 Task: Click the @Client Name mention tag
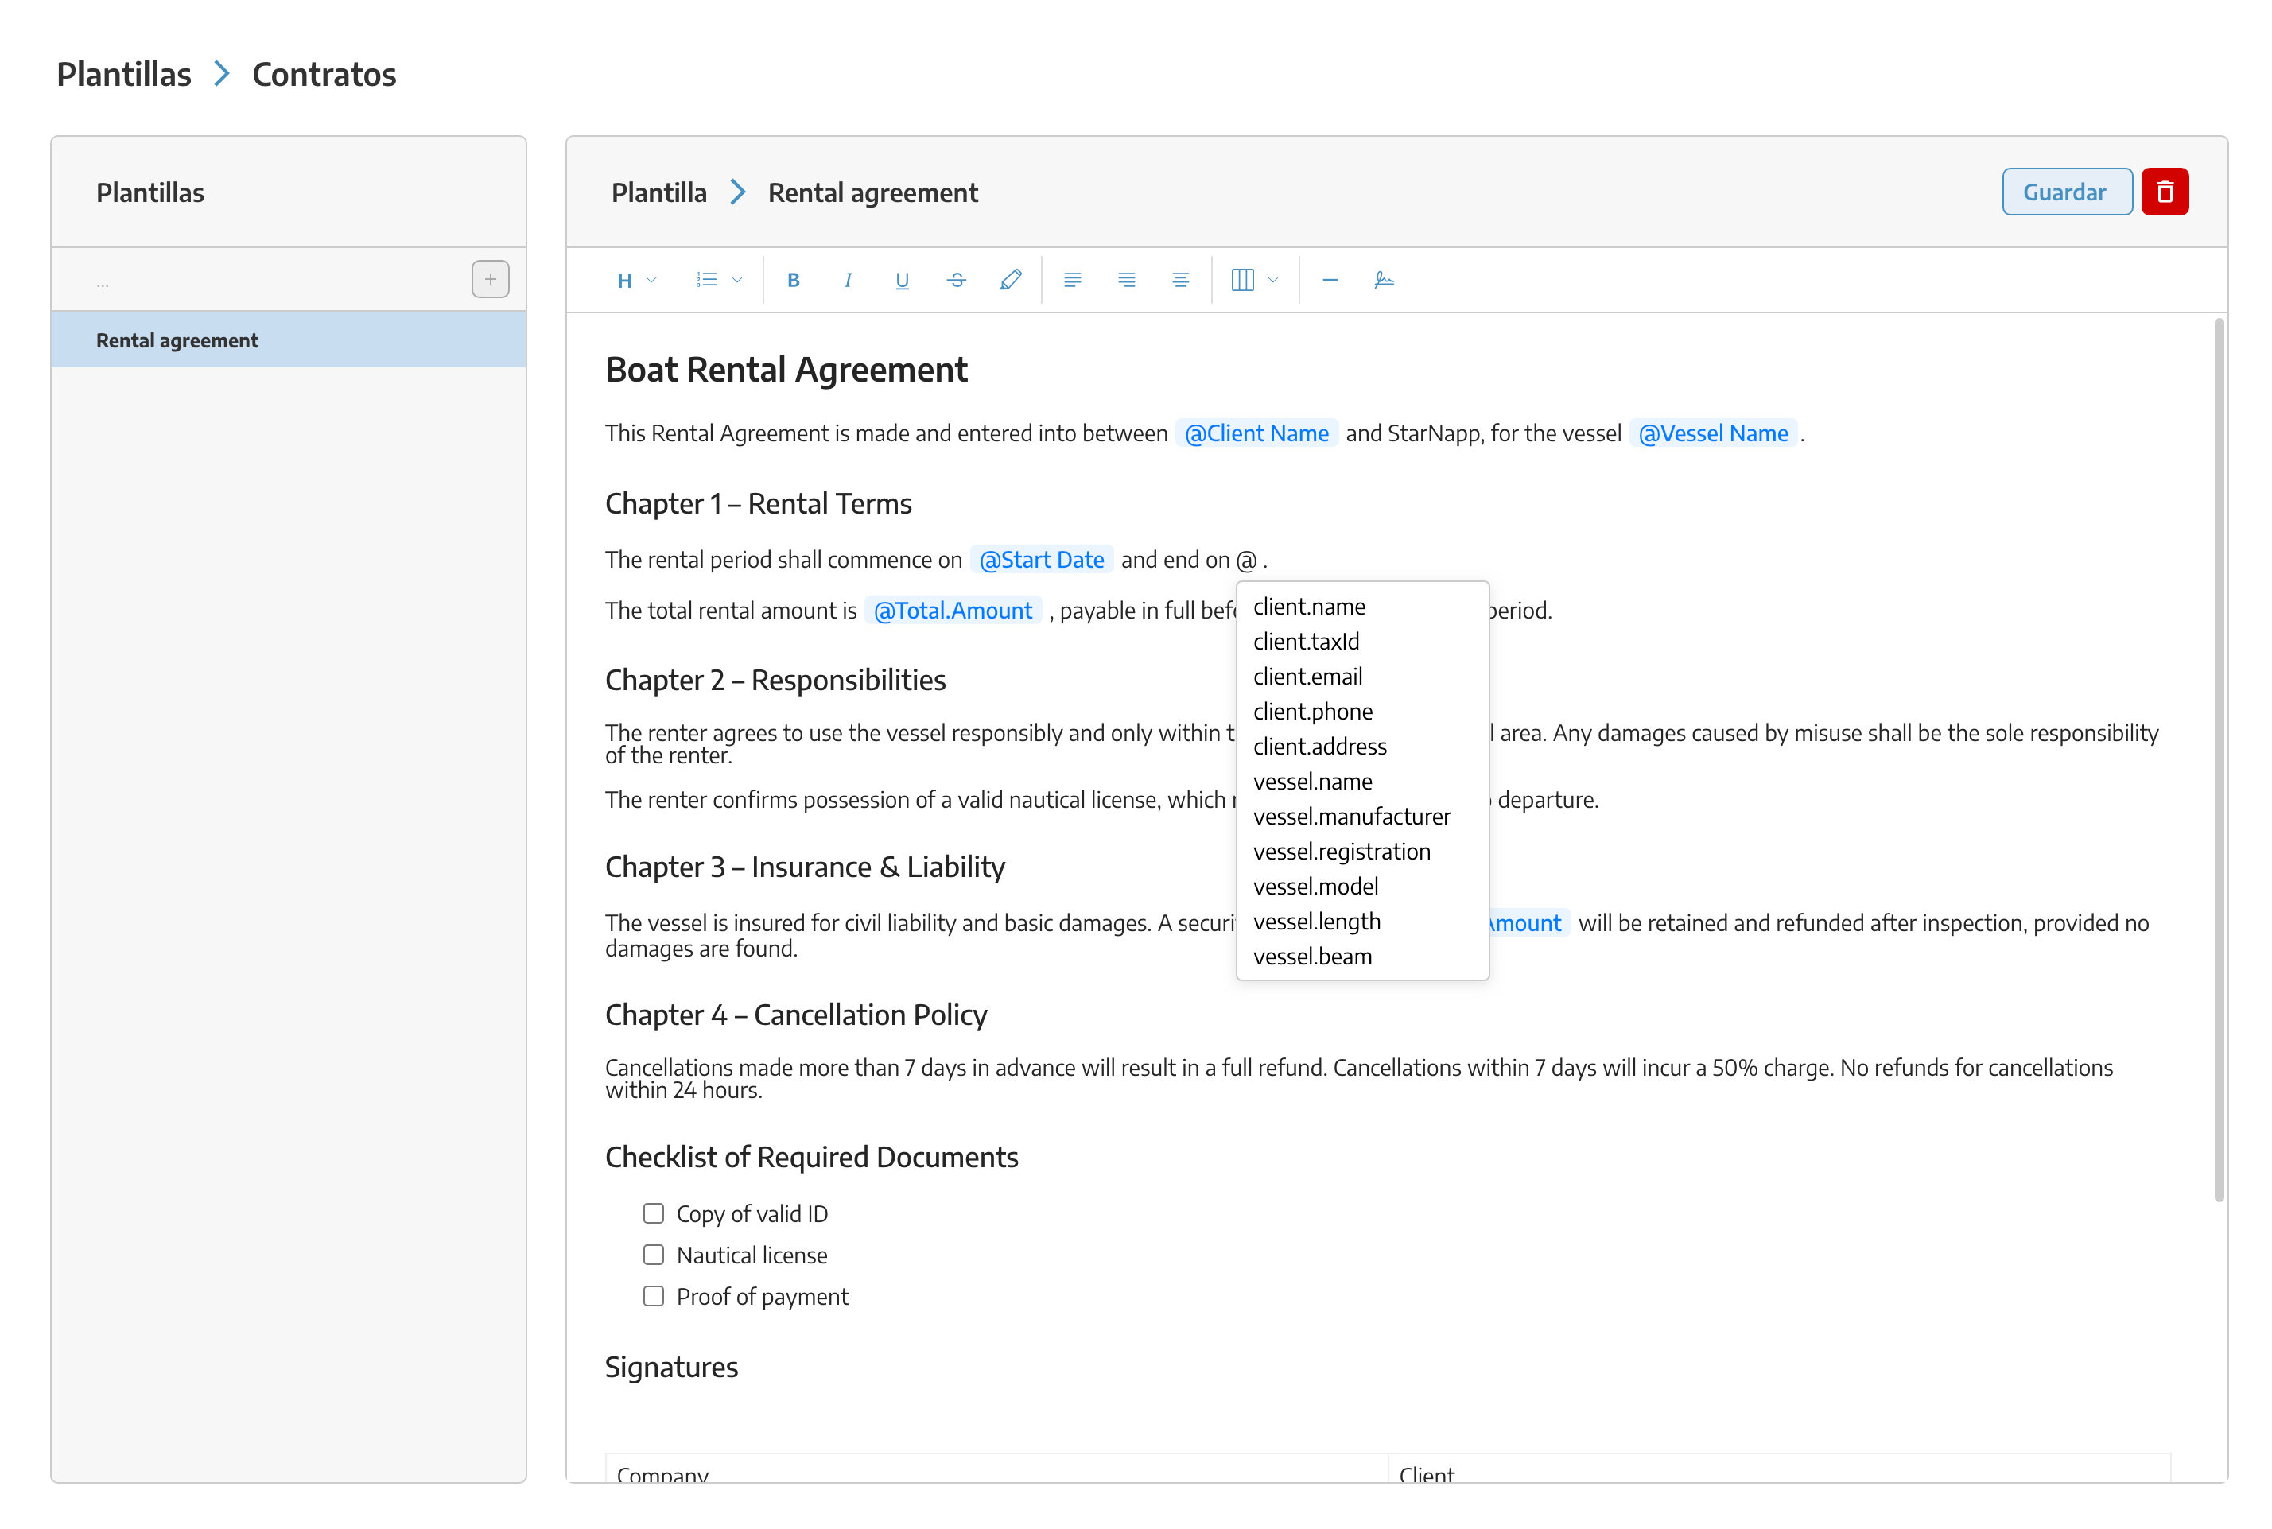[x=1256, y=434]
